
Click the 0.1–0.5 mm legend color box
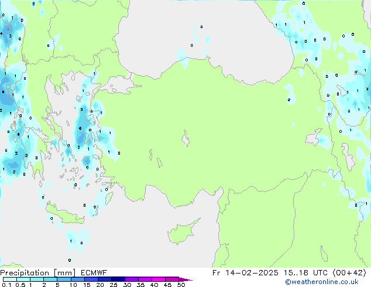pyautogui.click(x=10, y=279)
